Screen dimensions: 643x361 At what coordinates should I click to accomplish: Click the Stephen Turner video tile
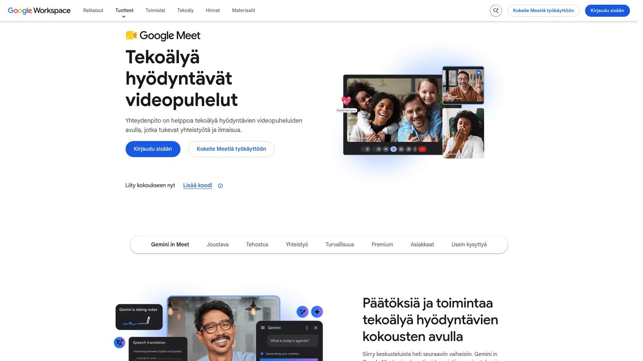click(x=463, y=85)
